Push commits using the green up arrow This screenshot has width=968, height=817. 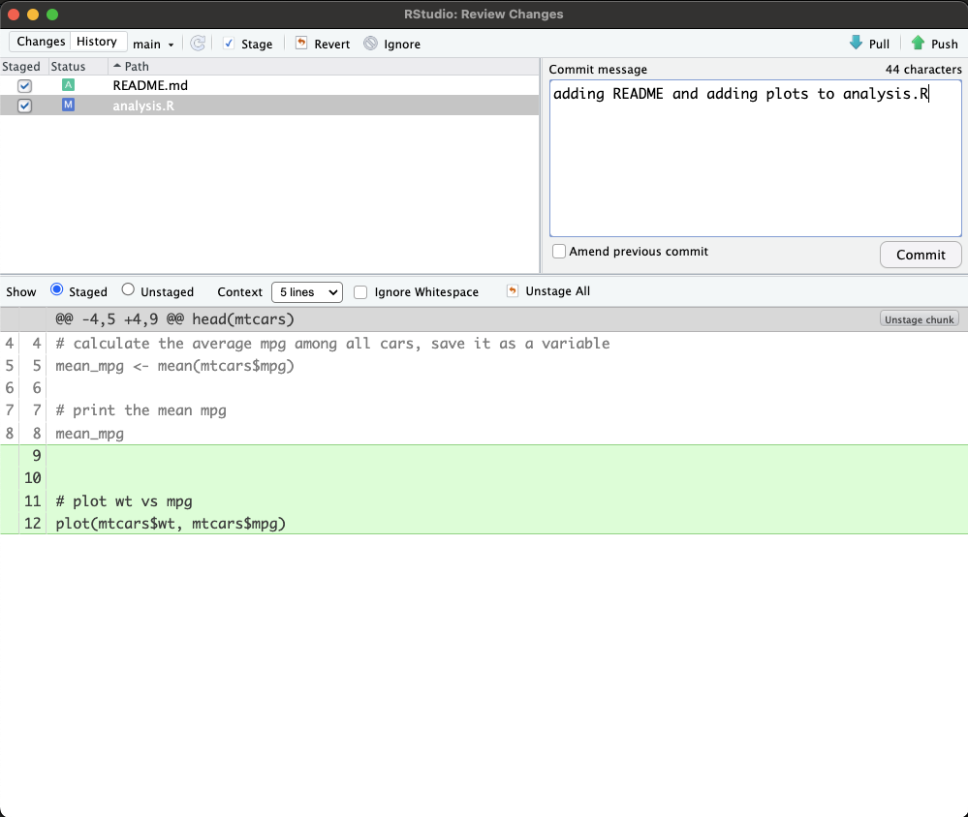918,44
